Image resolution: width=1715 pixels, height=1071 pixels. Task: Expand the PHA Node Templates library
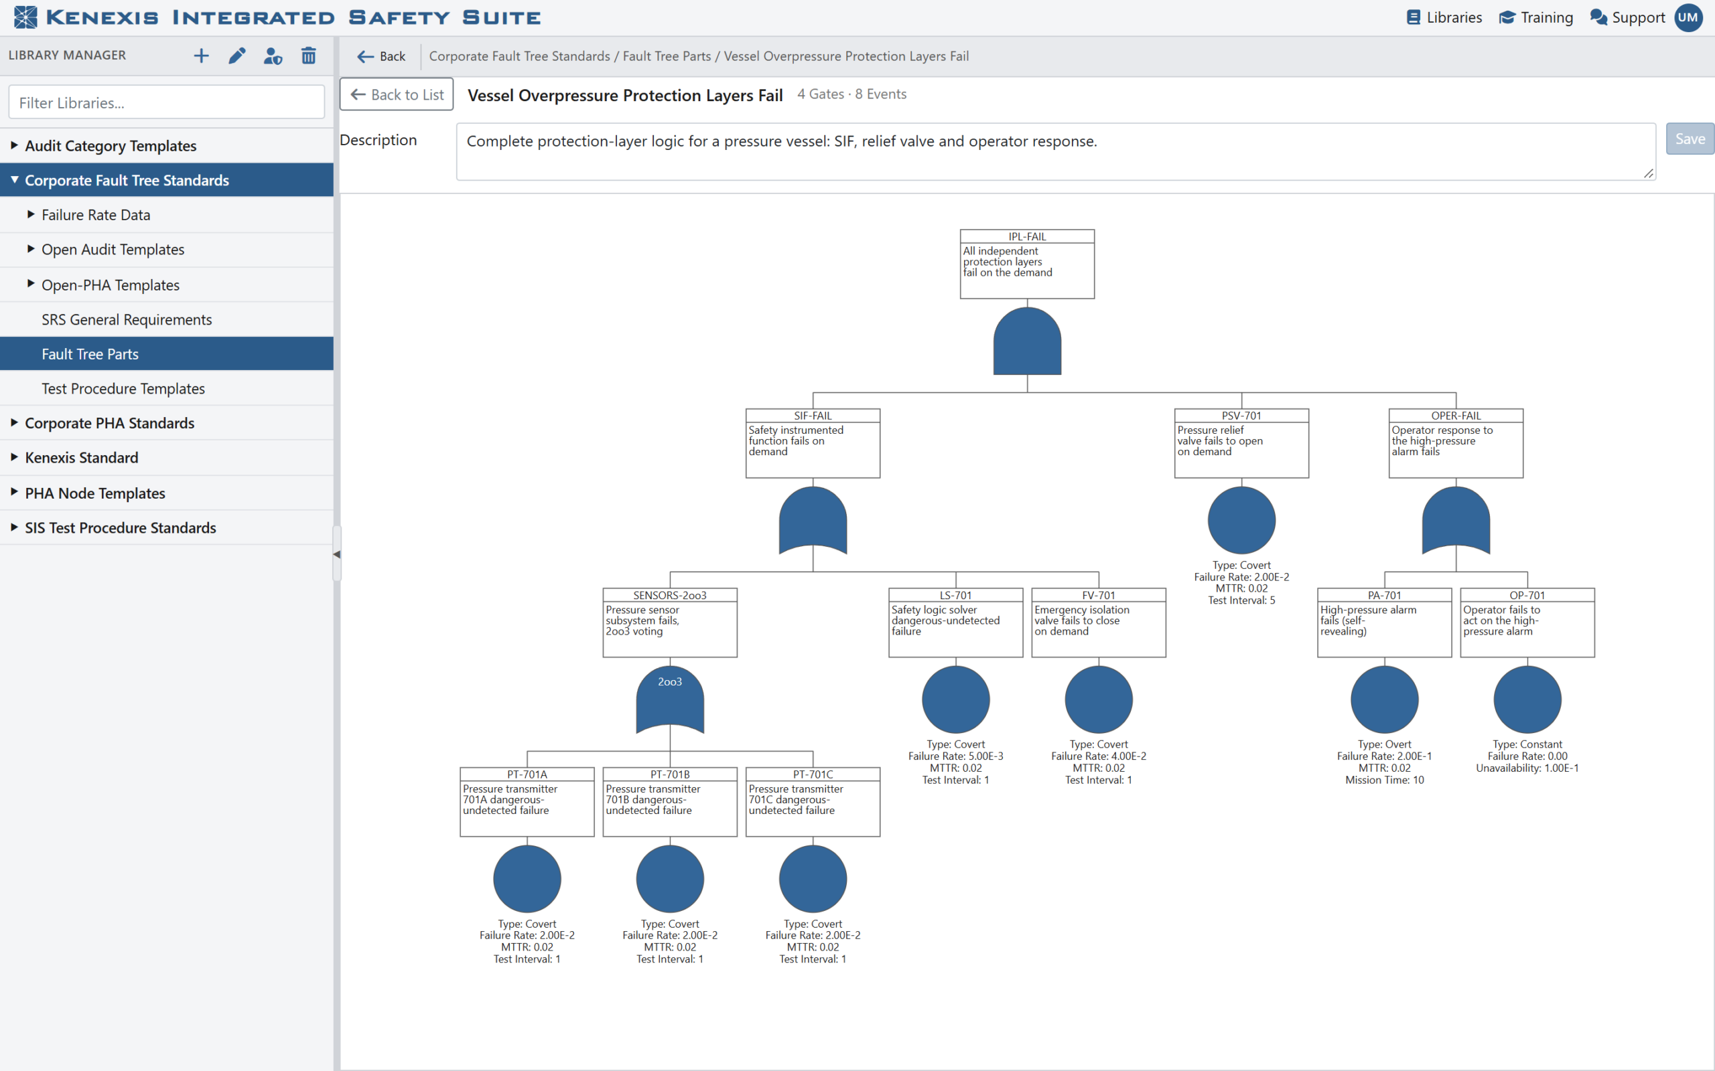[14, 492]
